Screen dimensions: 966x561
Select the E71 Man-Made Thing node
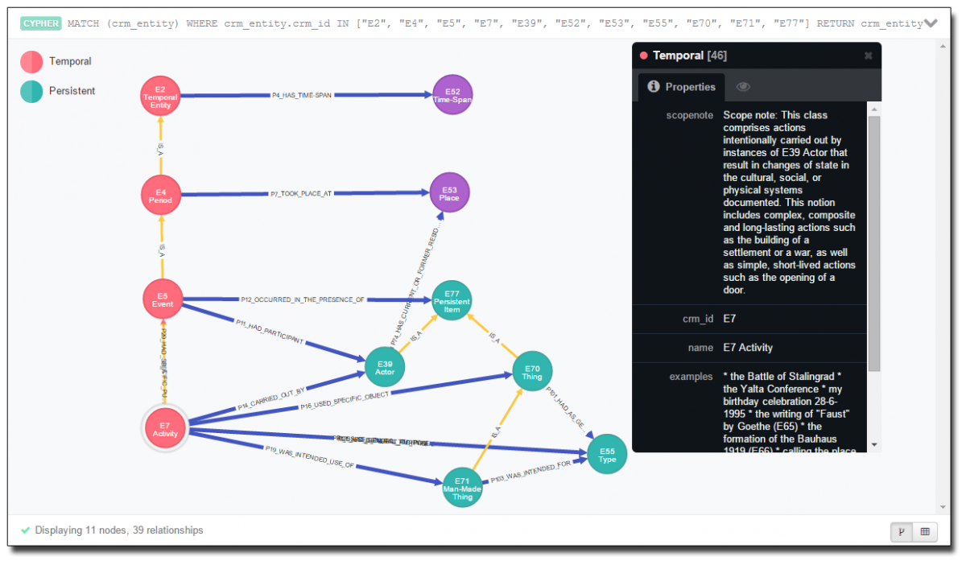click(x=461, y=487)
